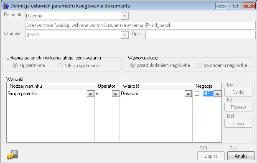
Task: Click the 'Operator' column header
Action: pyautogui.click(x=107, y=86)
